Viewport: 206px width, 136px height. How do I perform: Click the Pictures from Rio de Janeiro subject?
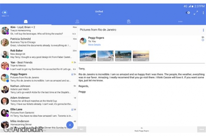98,30
